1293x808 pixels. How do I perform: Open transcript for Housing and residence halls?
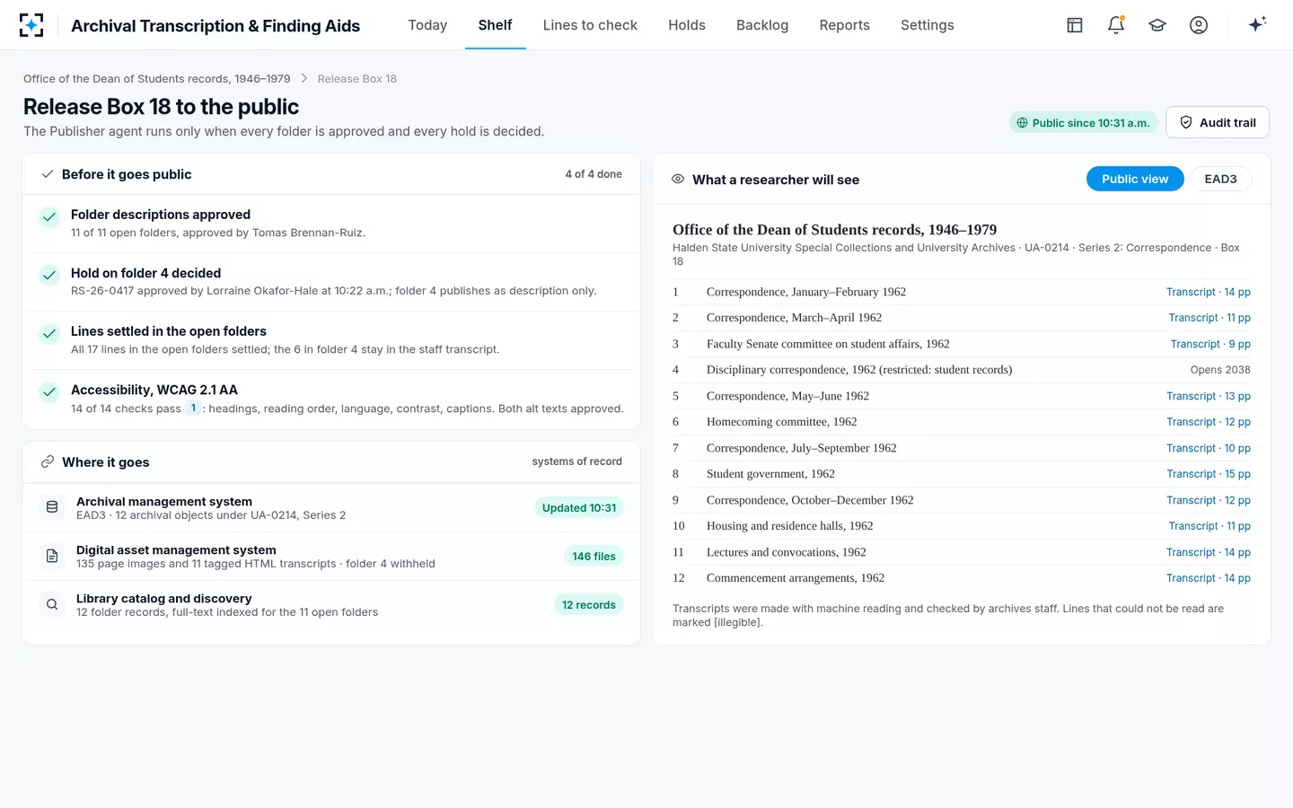click(1209, 526)
